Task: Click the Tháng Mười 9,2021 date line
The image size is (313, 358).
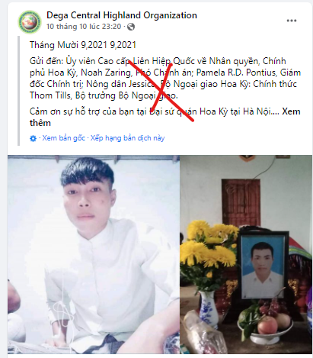Action: pos(83,45)
